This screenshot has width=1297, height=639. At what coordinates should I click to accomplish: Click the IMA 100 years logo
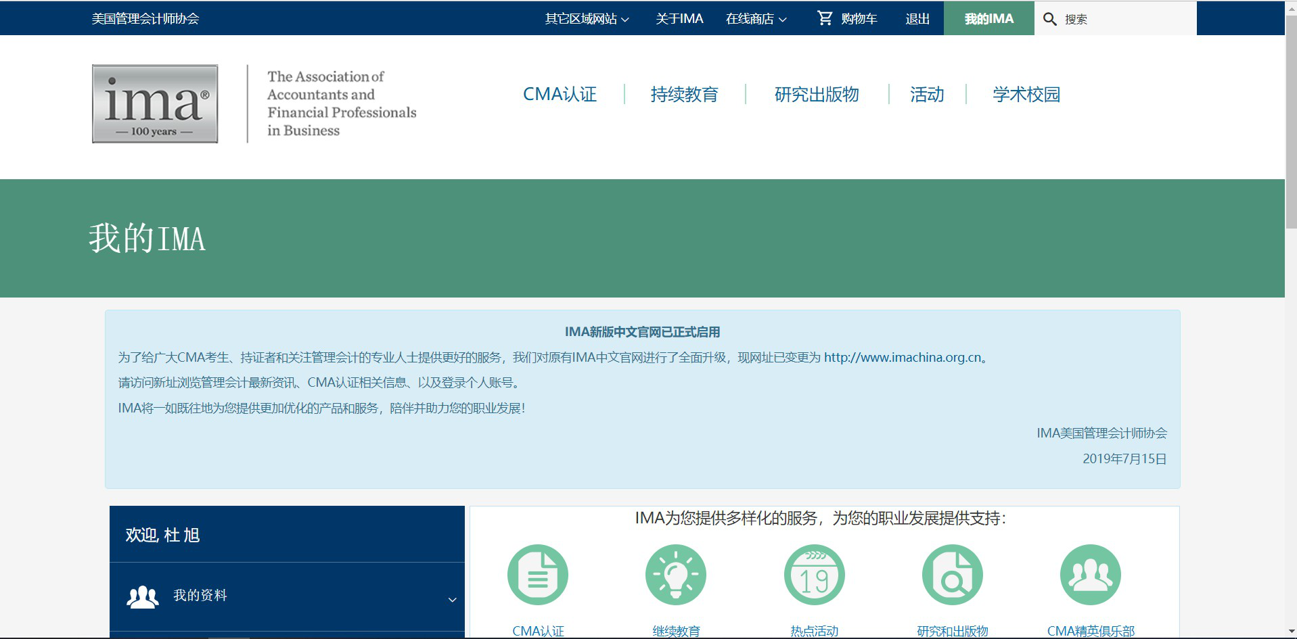[154, 104]
